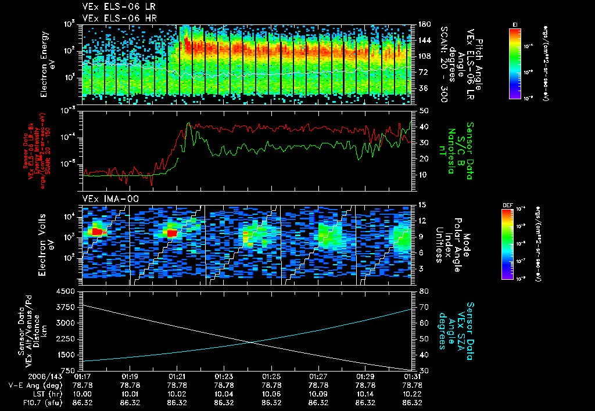Click the EI color scale bar

515,63
